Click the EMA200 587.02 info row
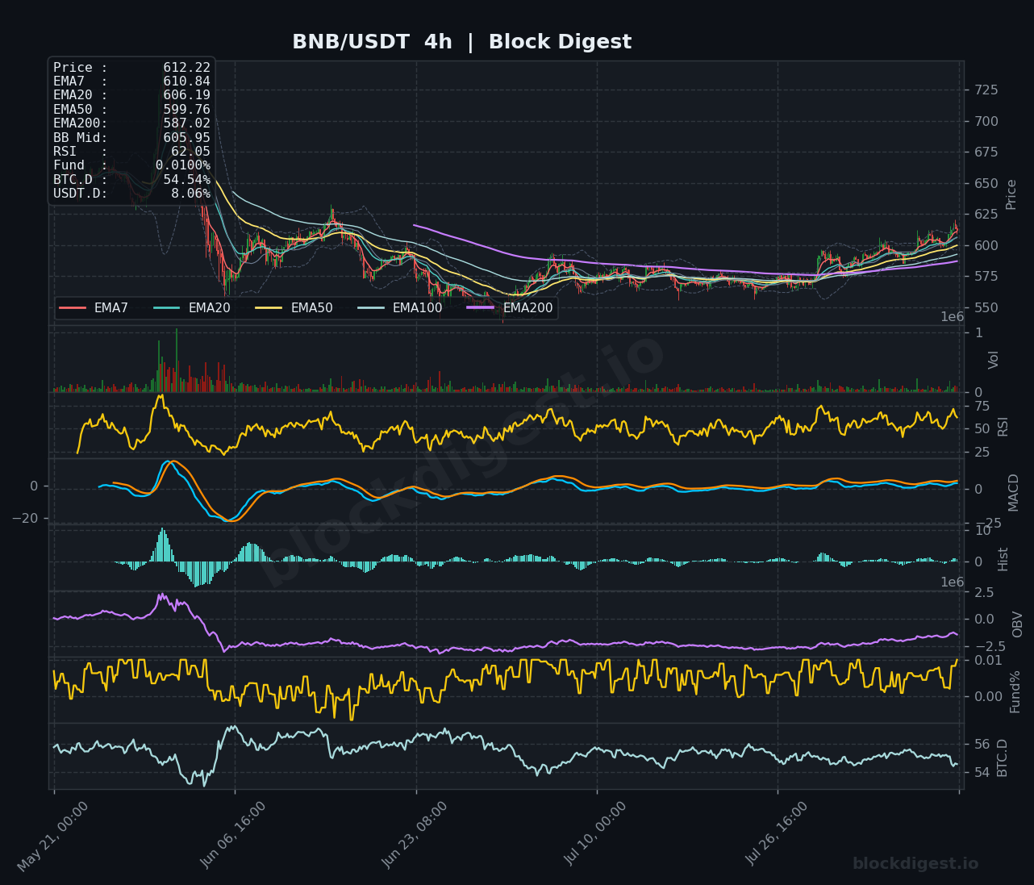This screenshot has width=1034, height=885. point(131,123)
